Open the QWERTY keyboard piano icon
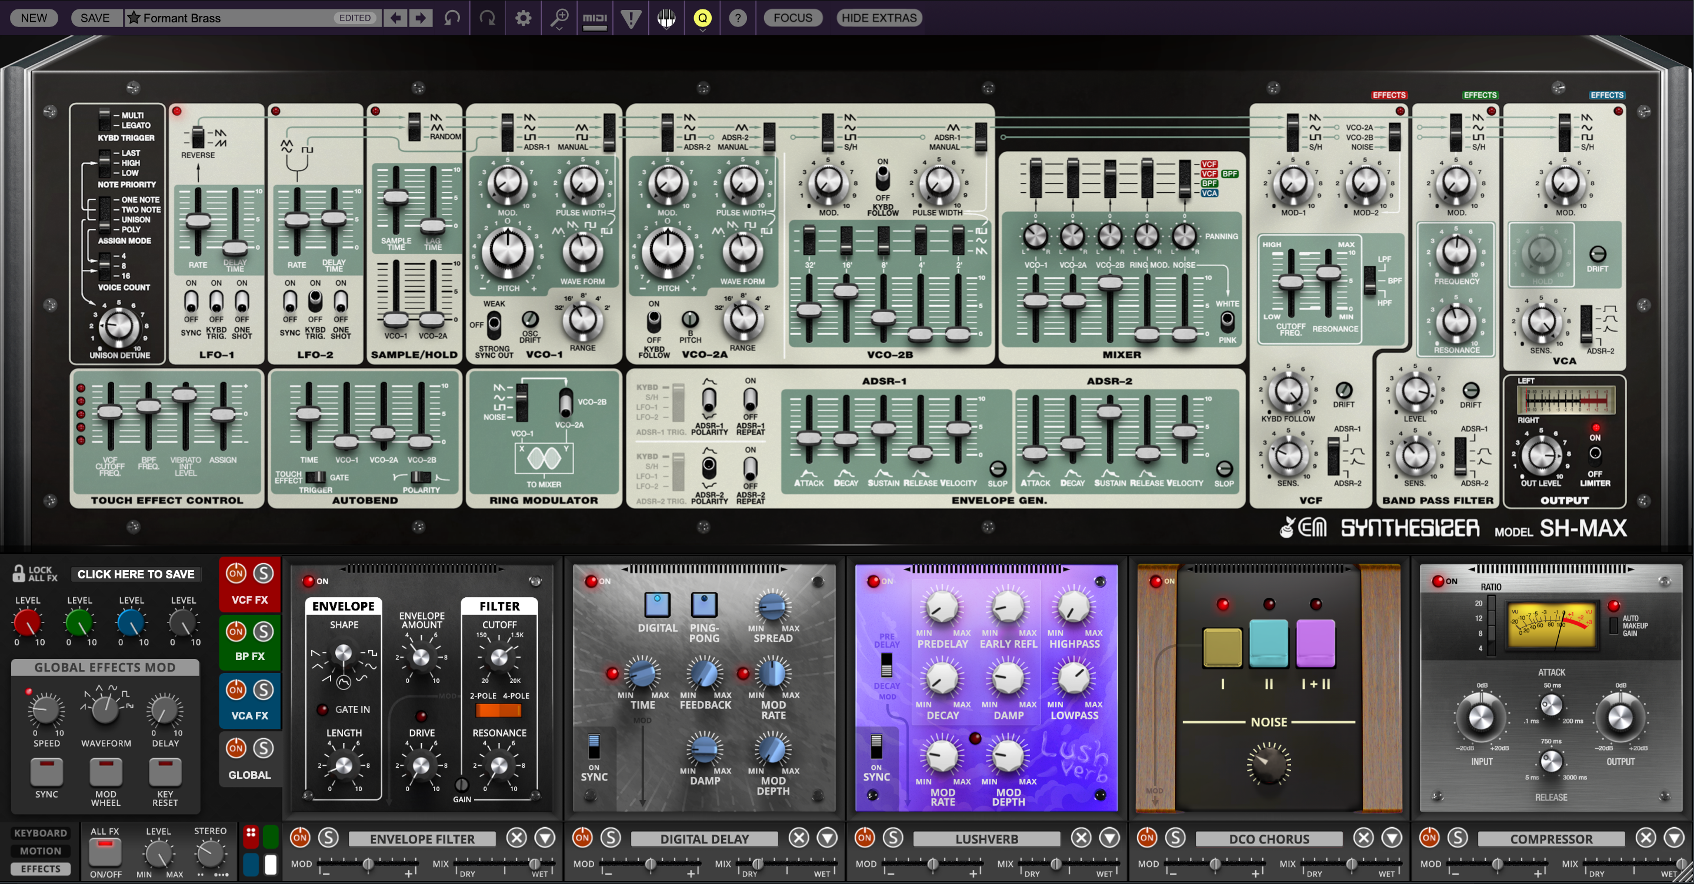This screenshot has width=1694, height=884. (x=666, y=18)
